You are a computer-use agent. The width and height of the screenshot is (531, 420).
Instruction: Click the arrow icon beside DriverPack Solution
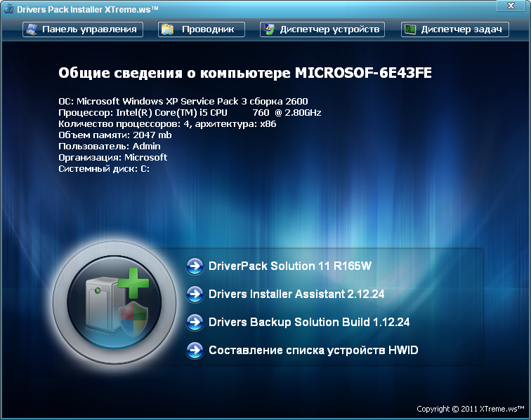(x=195, y=266)
